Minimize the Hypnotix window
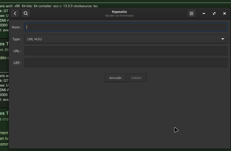This screenshot has width=231, height=151. coord(204,13)
